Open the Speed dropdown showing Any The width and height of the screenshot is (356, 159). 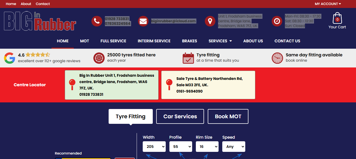click(234, 147)
